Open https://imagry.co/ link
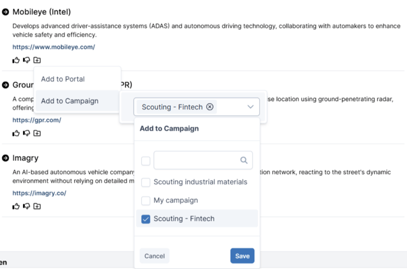Image resolution: width=407 pixels, height=269 pixels. pyautogui.click(x=39, y=193)
